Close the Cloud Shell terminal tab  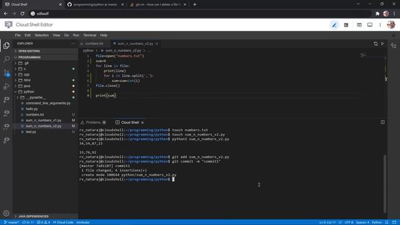142,122
